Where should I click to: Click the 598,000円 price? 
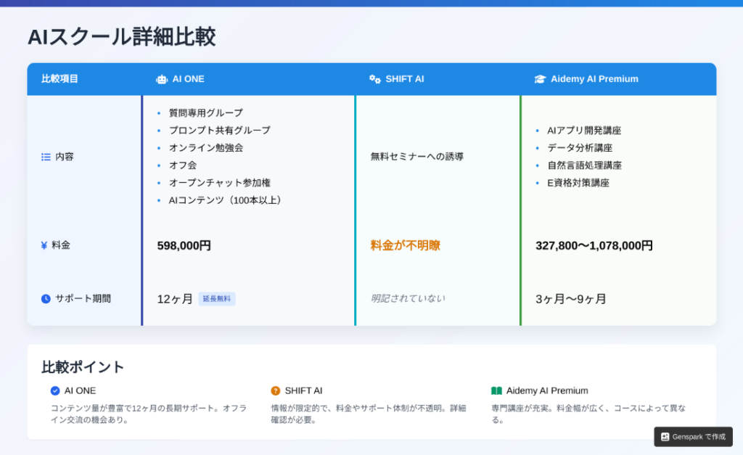click(184, 245)
